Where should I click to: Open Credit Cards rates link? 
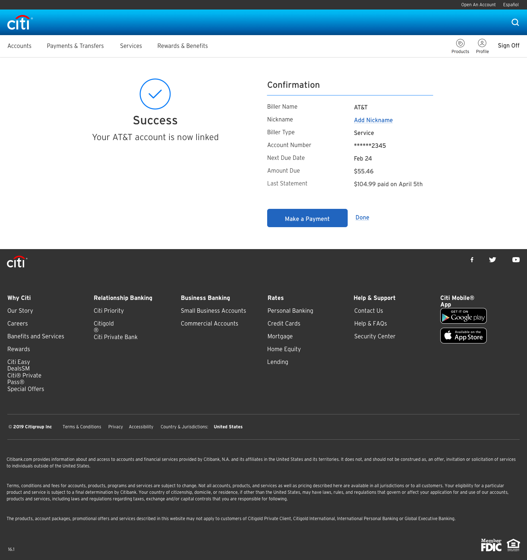[284, 323]
